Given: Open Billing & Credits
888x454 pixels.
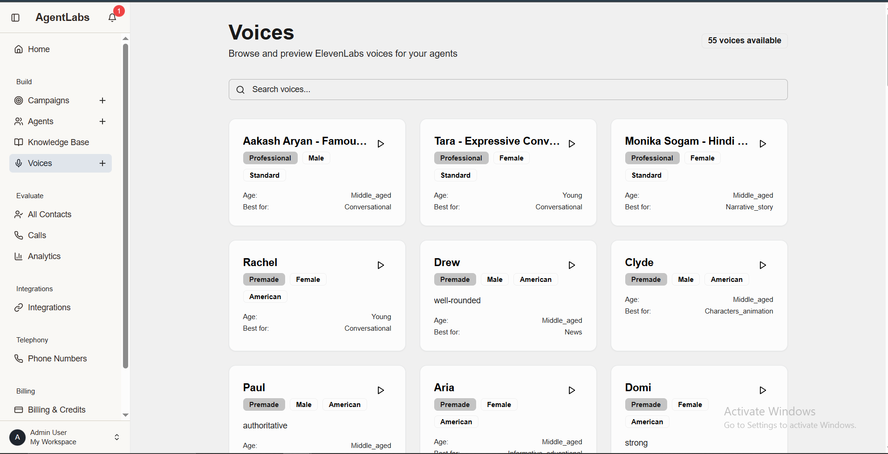Looking at the screenshot, I should 56,410.
